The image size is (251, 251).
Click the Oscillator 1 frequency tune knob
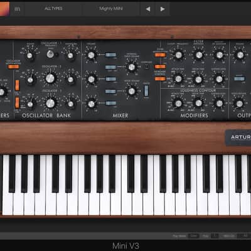50,54
